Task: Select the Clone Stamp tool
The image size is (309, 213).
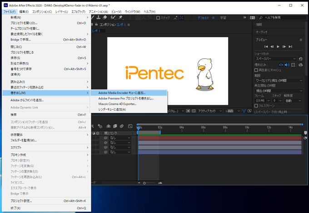Action: tap(99, 18)
